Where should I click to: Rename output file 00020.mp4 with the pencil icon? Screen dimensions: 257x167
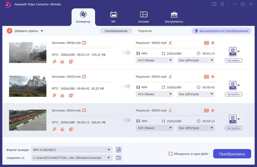click(170, 43)
